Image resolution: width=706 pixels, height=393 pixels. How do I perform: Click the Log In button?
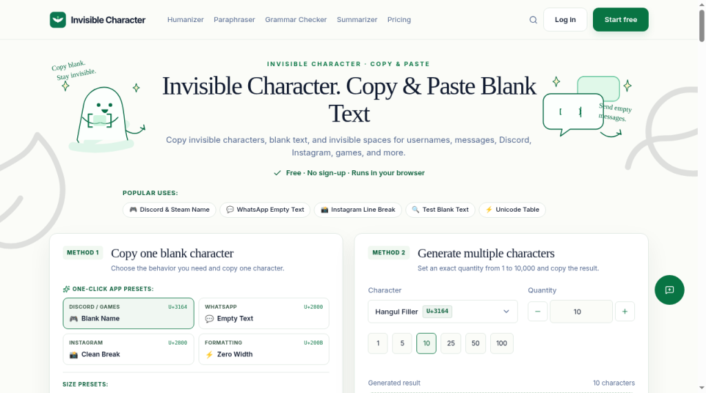tap(565, 20)
